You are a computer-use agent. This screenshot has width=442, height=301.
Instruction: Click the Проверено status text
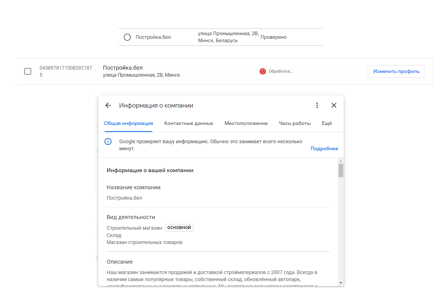click(x=274, y=37)
